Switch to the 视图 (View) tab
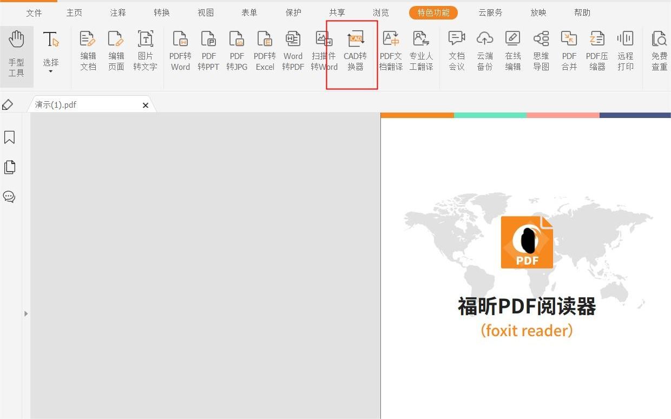 [x=206, y=12]
